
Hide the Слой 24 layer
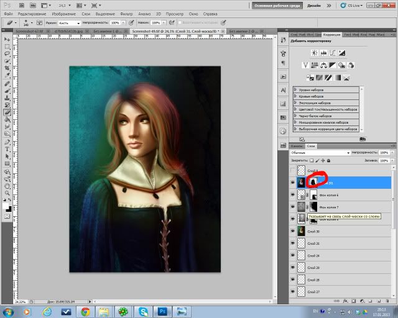click(x=293, y=255)
